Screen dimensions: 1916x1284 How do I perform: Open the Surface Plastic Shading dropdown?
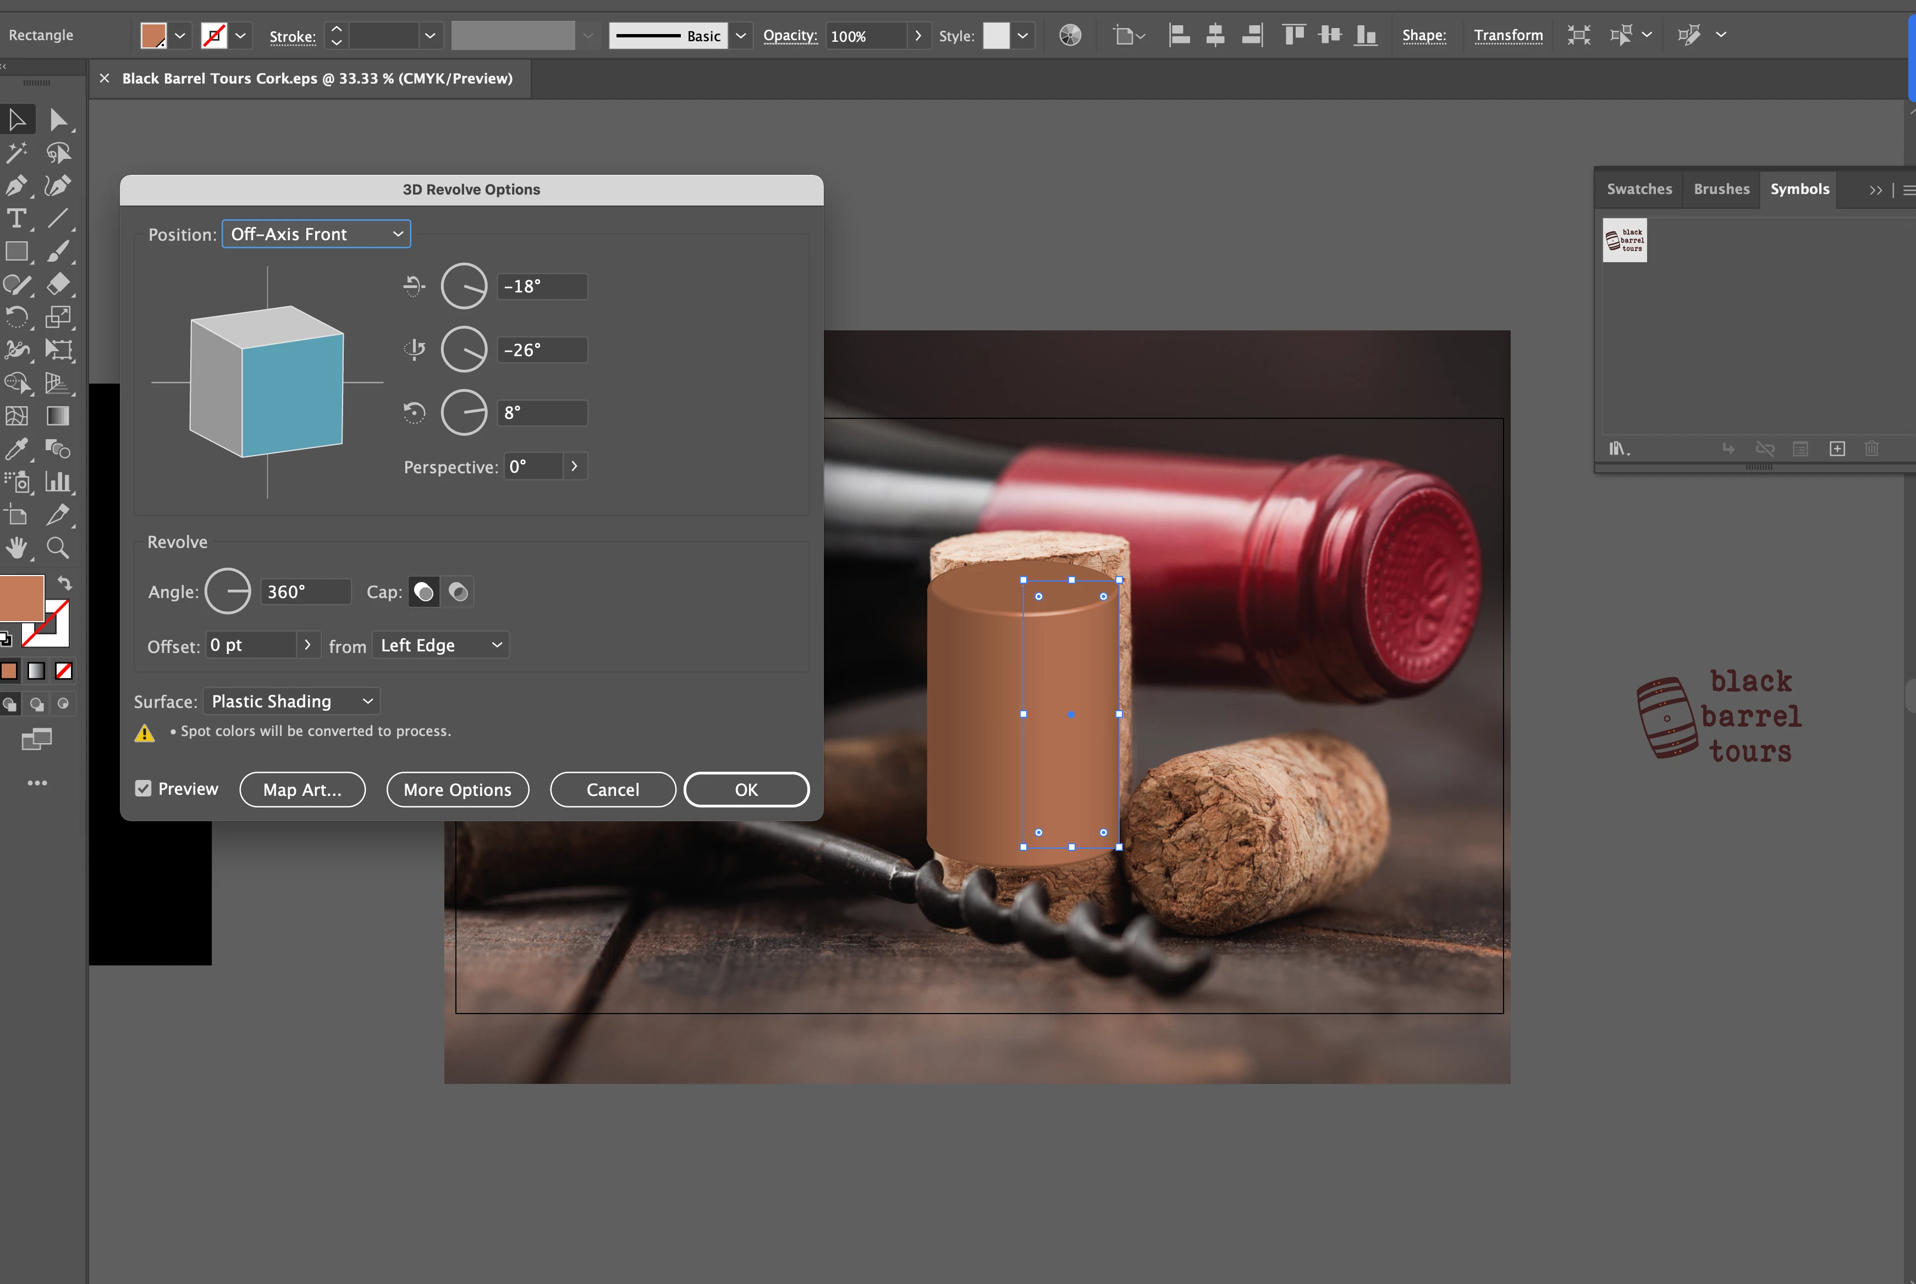(x=291, y=702)
